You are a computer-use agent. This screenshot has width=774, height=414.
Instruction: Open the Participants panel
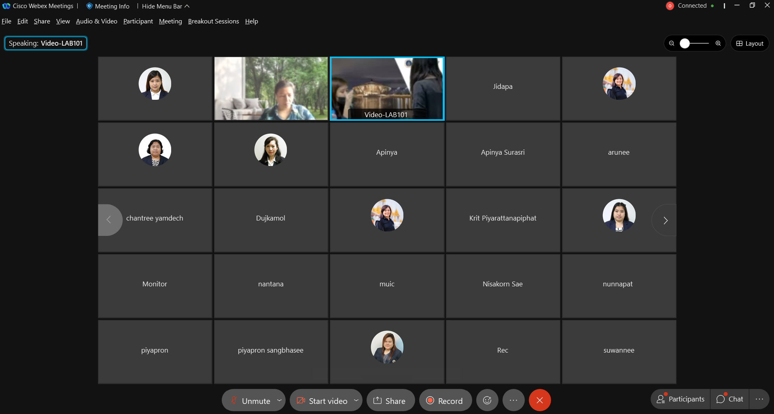click(681, 399)
